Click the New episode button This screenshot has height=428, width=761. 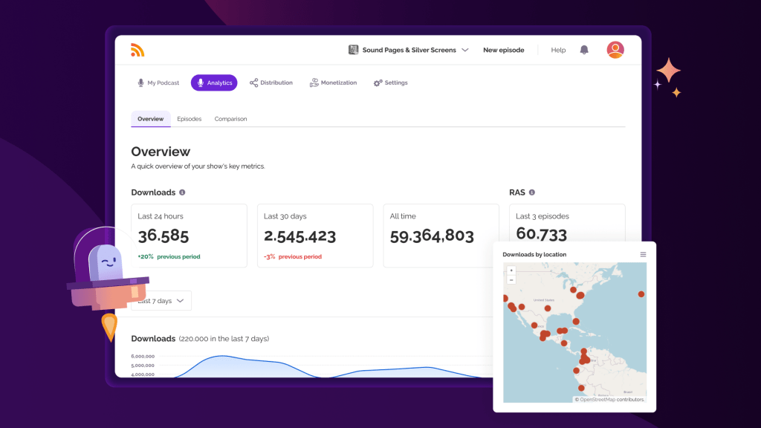click(x=504, y=49)
